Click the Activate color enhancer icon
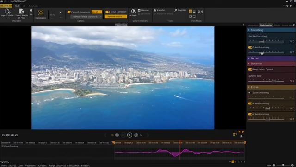Screen dimensions: 296x167 [133, 11]
